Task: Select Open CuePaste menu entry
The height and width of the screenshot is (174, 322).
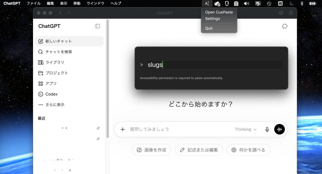Action: [219, 12]
